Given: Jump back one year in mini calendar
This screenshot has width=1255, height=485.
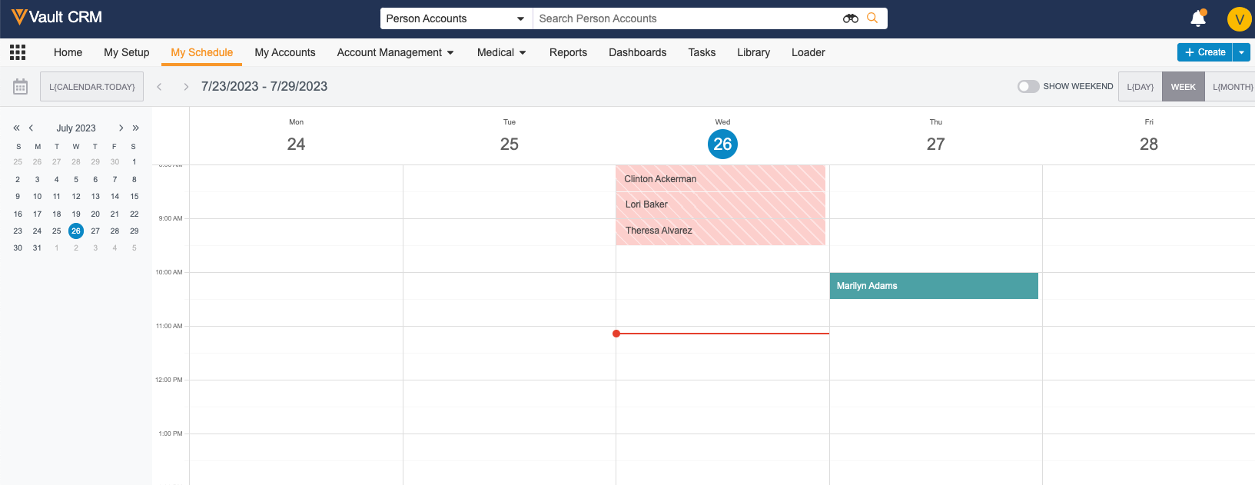Looking at the screenshot, I should [x=16, y=128].
